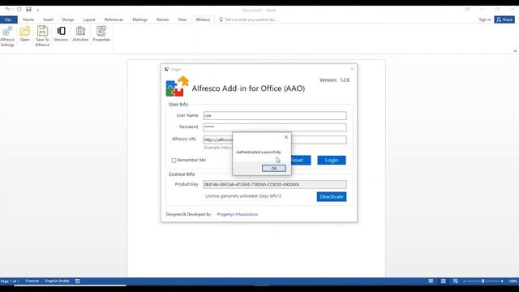Open the Properties ribbon icon
The width and height of the screenshot is (519, 292).
pyautogui.click(x=101, y=34)
